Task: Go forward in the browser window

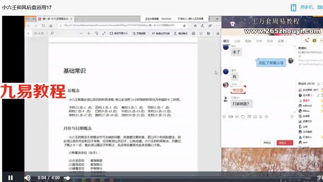Action: click(x=36, y=26)
